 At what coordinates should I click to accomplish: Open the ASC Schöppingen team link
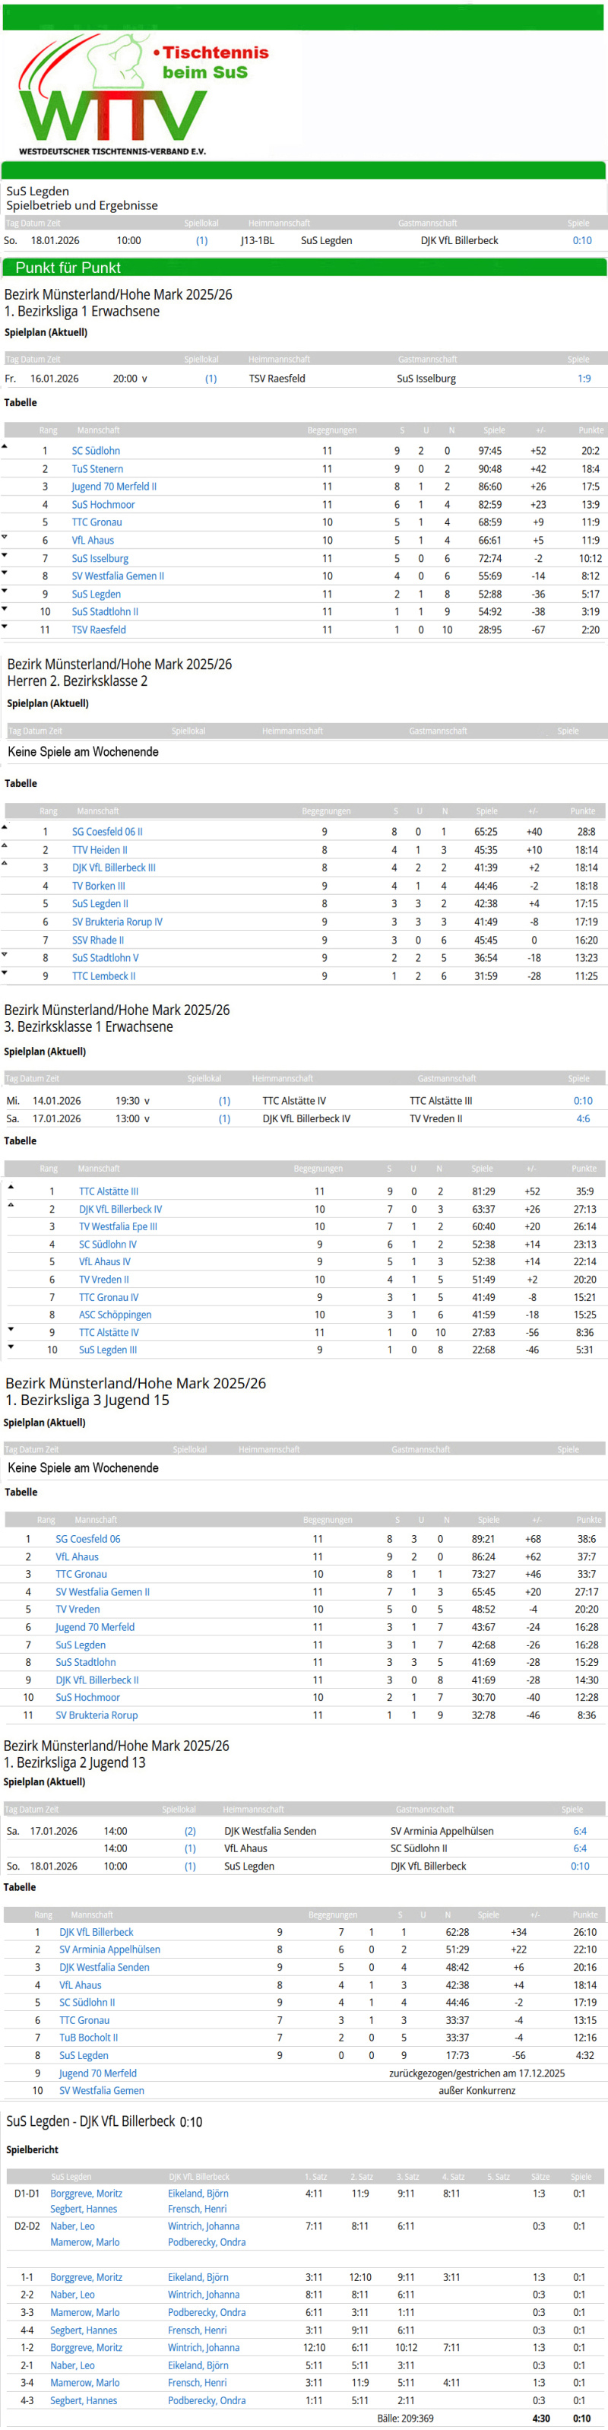tap(115, 1315)
